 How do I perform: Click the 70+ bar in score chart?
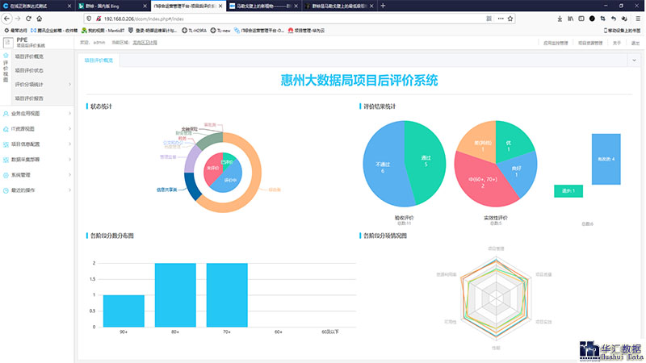tap(227, 295)
